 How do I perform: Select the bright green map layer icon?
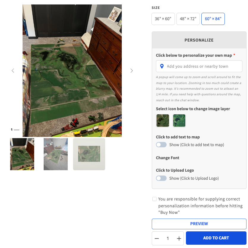(179, 121)
